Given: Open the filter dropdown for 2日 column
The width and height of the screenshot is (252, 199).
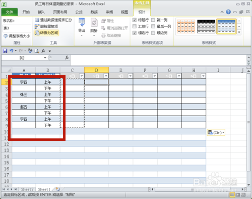Looking at the screenshot, I should (x=106, y=76).
